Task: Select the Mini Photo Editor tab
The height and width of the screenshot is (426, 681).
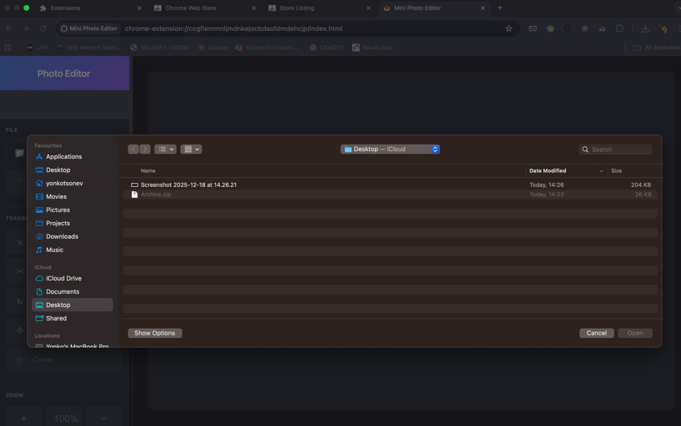Action: click(434, 8)
